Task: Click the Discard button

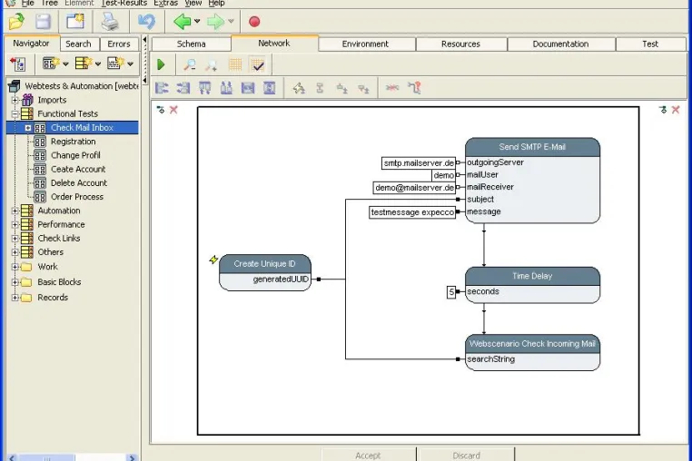Action: pos(467,455)
